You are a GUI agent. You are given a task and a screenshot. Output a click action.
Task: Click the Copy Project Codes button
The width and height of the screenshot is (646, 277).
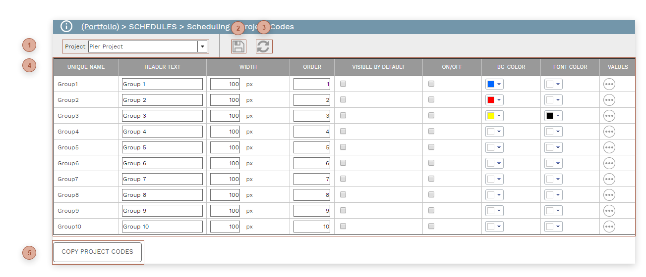click(97, 252)
